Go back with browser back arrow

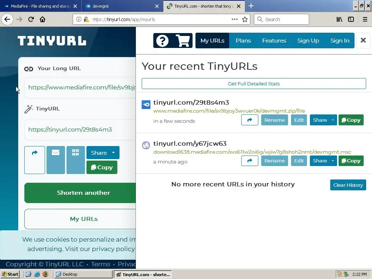(x=7, y=19)
